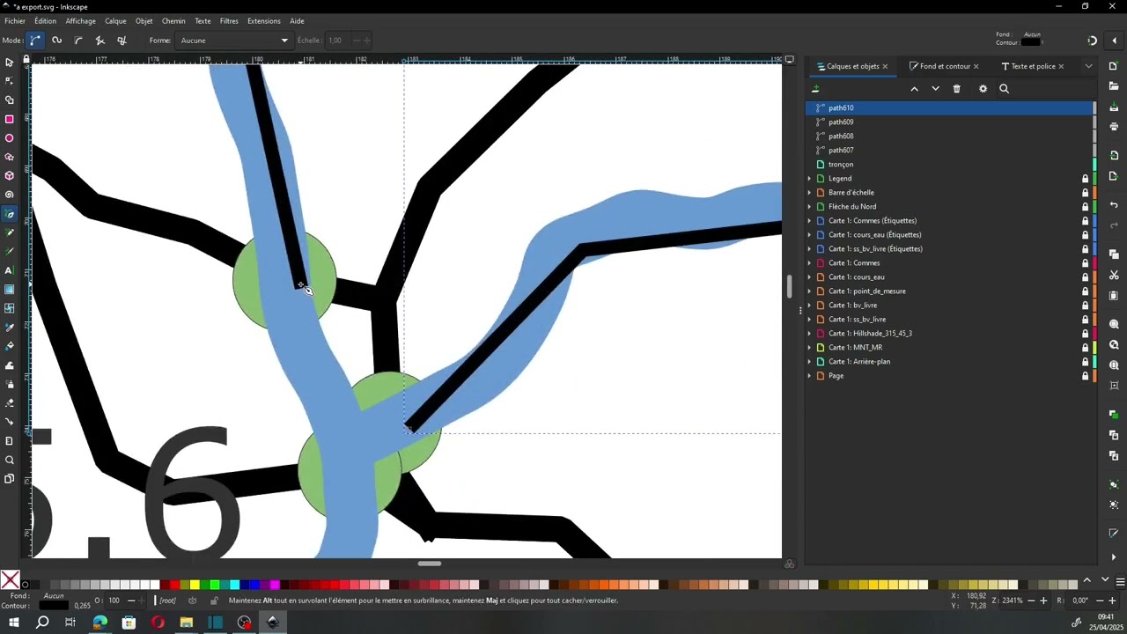
Task: Search objects with magnifier icon
Action: pyautogui.click(x=1004, y=88)
